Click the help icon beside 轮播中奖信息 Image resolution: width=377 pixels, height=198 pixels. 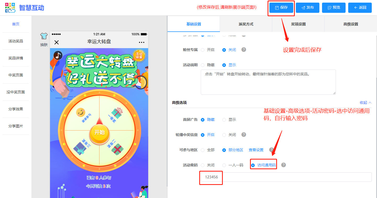[x=244, y=135]
